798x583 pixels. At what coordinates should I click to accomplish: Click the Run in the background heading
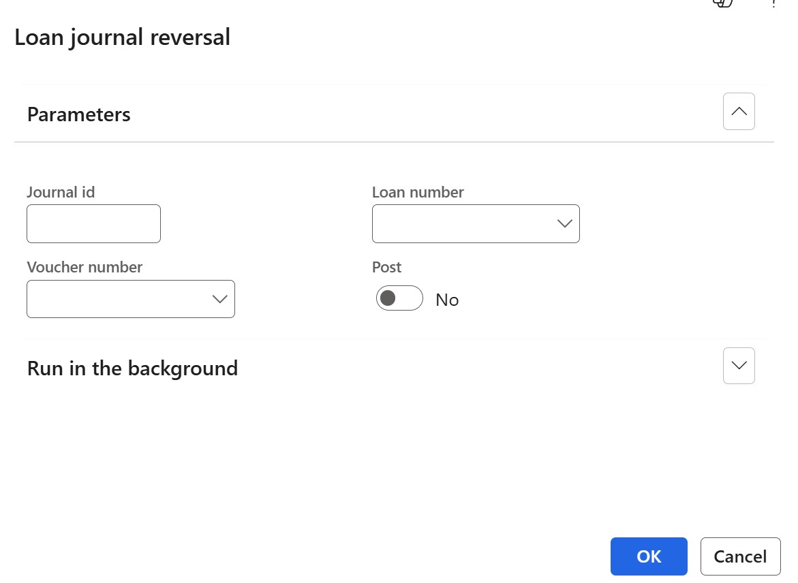coord(132,368)
